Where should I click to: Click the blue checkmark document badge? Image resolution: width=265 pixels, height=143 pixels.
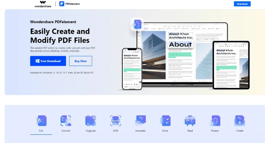point(137,24)
